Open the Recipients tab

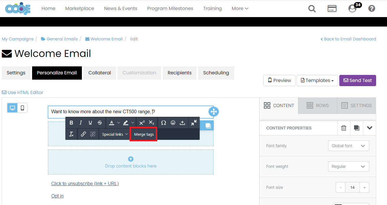point(180,73)
